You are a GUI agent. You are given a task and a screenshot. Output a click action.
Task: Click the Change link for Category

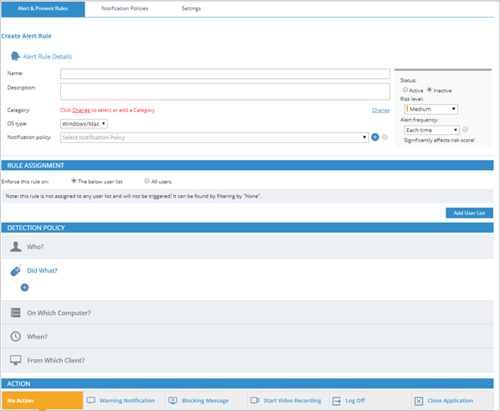click(x=381, y=110)
